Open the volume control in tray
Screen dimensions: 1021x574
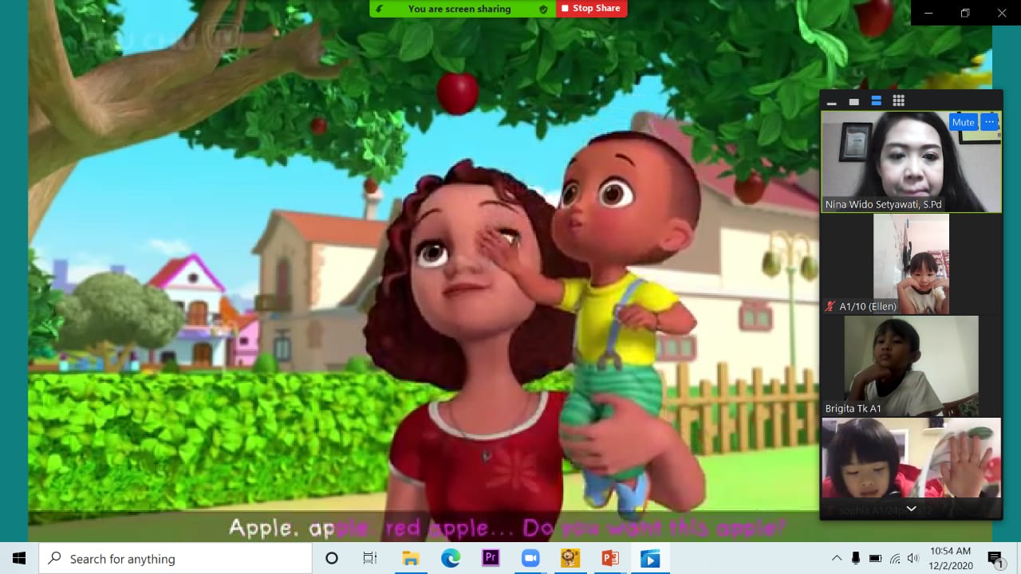coord(913,558)
